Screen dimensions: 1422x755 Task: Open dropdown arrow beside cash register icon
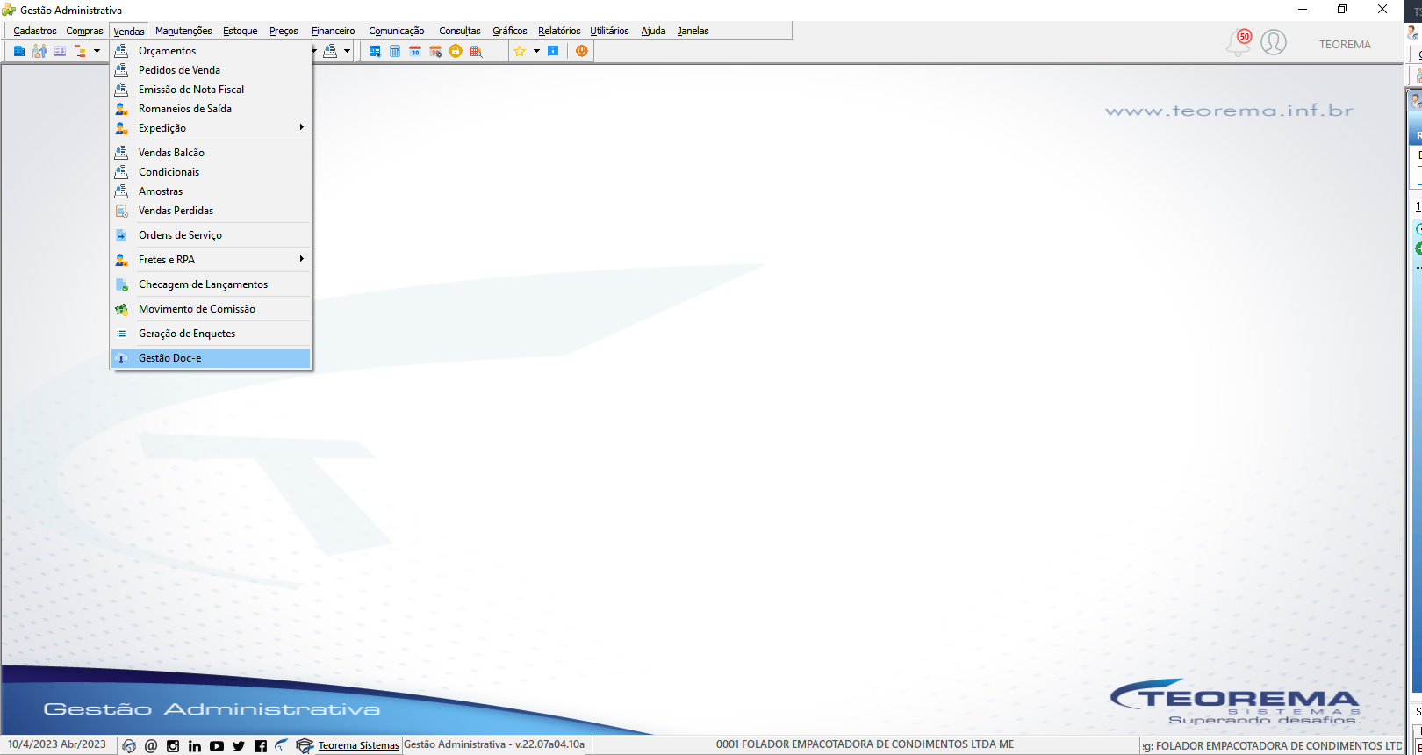click(x=347, y=51)
